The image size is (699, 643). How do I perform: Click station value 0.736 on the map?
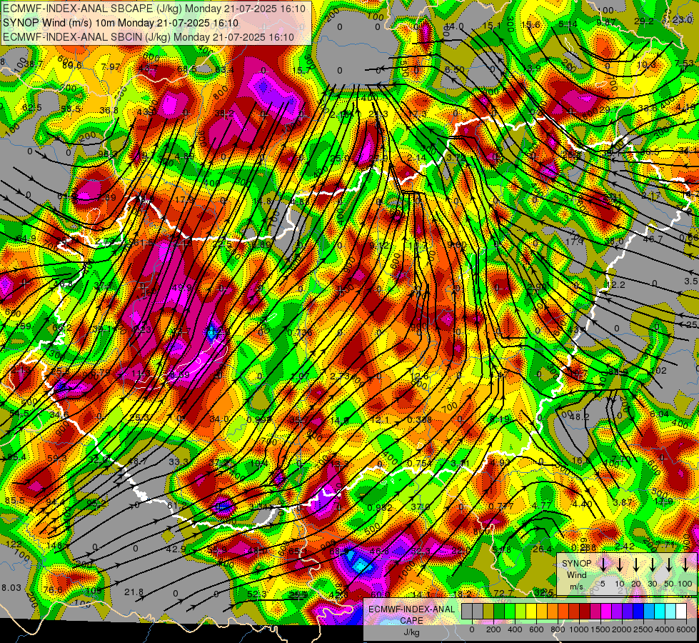point(300,332)
